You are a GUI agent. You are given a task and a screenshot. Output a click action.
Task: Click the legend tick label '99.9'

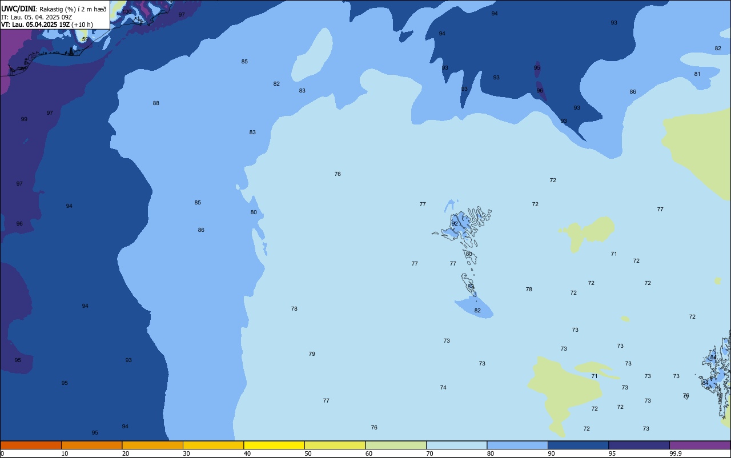point(676,453)
